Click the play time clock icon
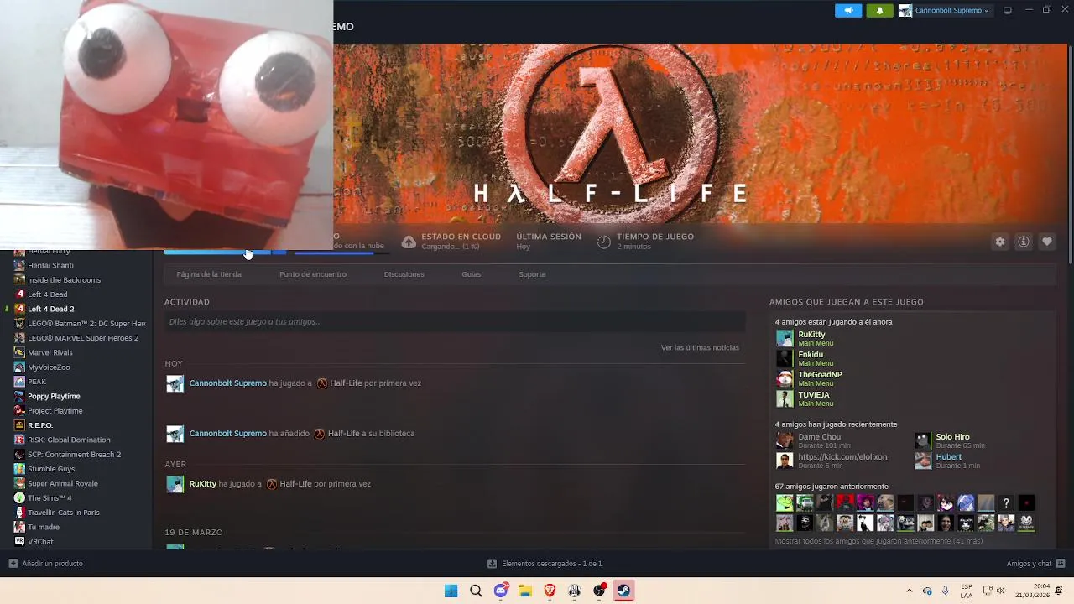The image size is (1074, 604). pyautogui.click(x=604, y=242)
